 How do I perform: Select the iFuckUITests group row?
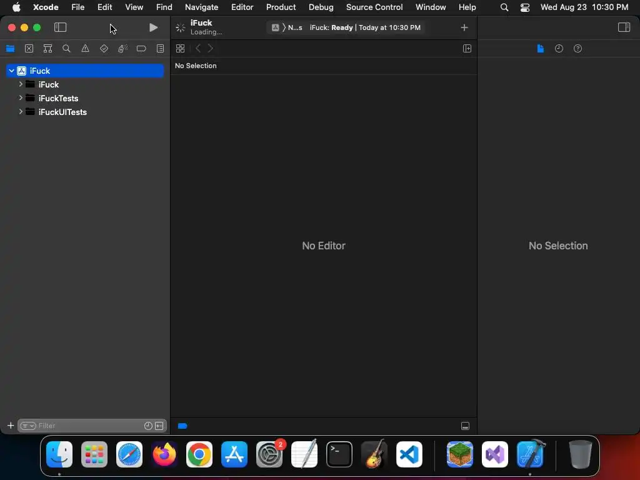coord(85,112)
